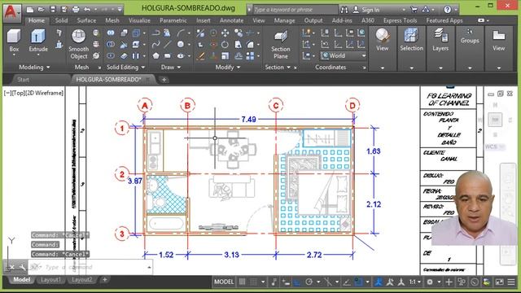Expand the Box tool dropdown arrow
The width and height of the screenshot is (521, 293).
click(14, 55)
